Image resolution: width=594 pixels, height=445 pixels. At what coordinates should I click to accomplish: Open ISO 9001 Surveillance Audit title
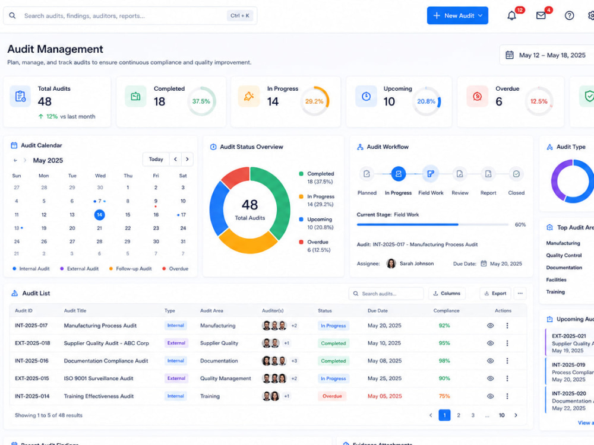pyautogui.click(x=99, y=379)
